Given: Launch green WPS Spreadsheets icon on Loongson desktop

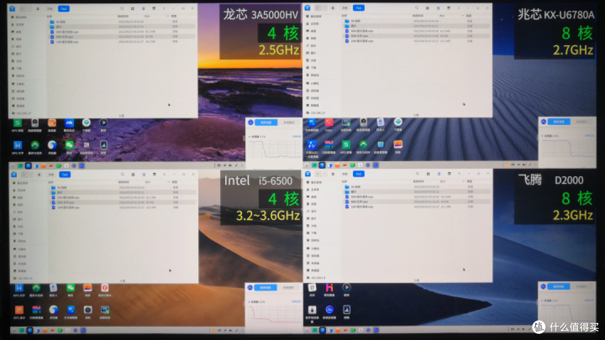Looking at the screenshot, I should [17, 123].
